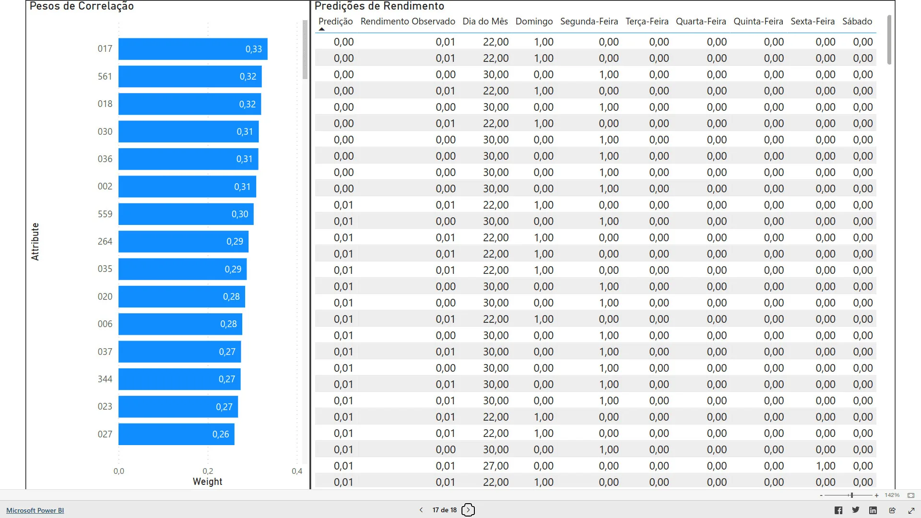The width and height of the screenshot is (921, 518).
Task: Click the fit to page icon
Action: point(911,495)
